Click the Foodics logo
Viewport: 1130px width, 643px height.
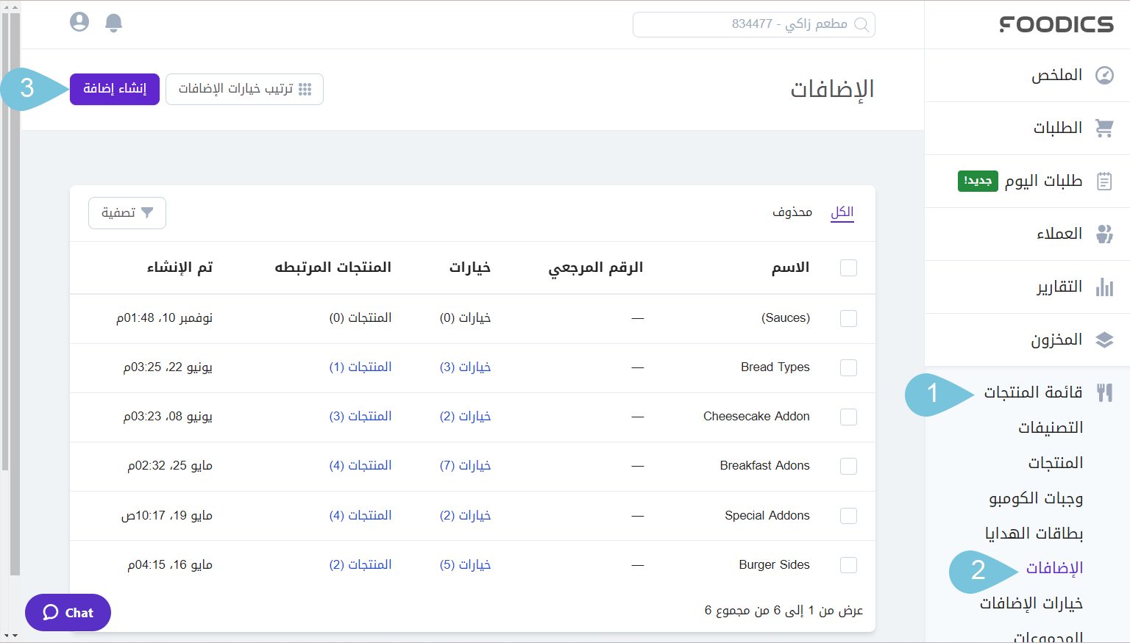click(1056, 24)
